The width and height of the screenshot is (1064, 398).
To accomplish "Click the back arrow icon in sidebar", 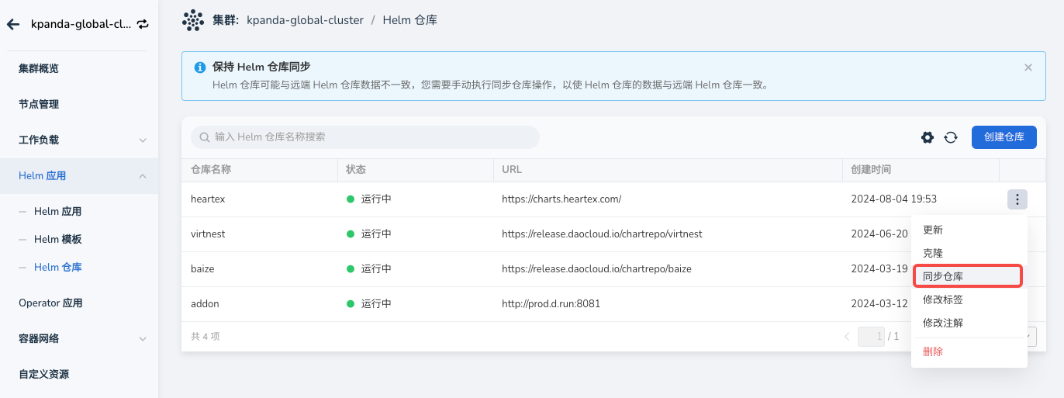I will (x=13, y=24).
